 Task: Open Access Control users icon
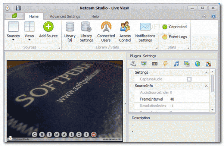click(125, 26)
